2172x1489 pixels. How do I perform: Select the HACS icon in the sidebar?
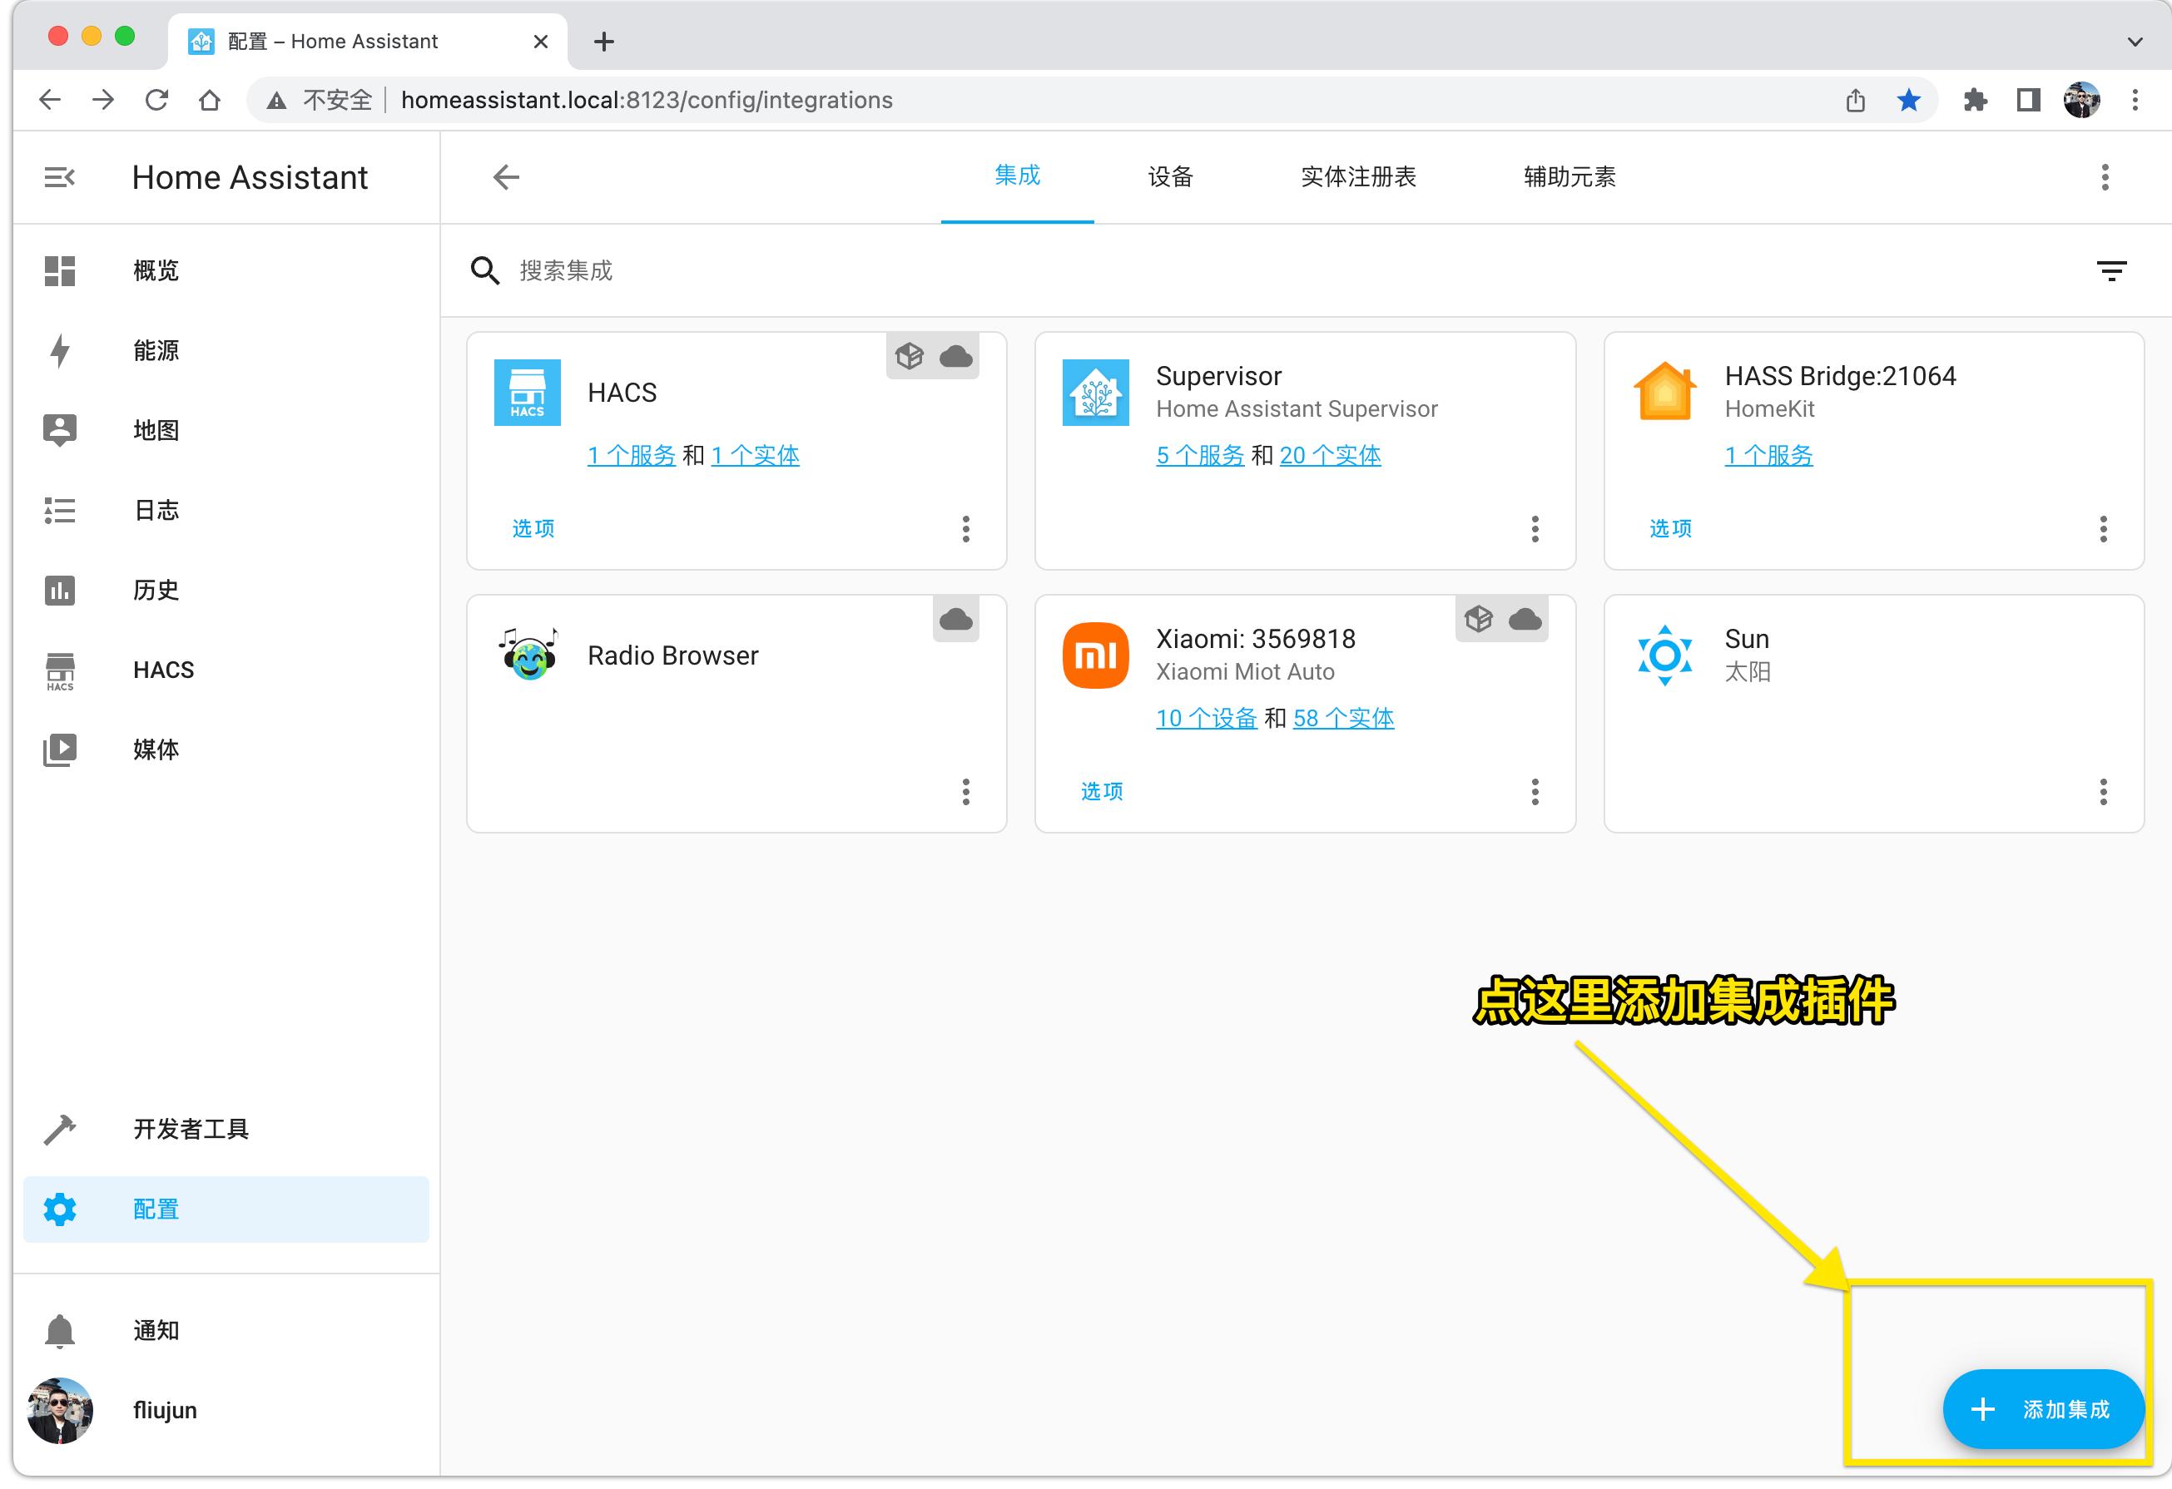point(59,669)
